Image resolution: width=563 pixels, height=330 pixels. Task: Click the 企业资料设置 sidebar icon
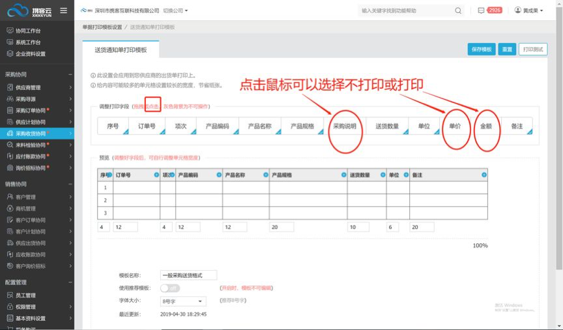pyautogui.click(x=10, y=53)
